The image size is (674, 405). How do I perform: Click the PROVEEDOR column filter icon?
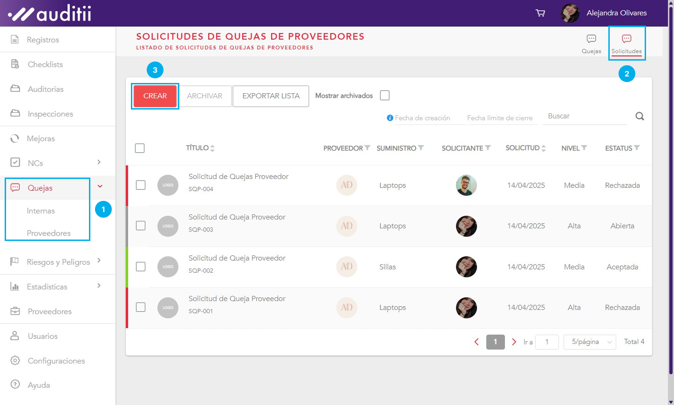click(368, 148)
